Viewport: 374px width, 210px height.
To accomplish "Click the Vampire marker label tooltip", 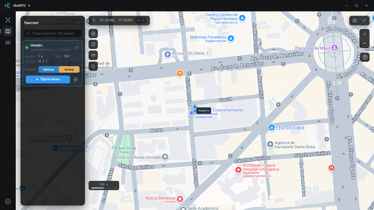I will click(x=204, y=111).
